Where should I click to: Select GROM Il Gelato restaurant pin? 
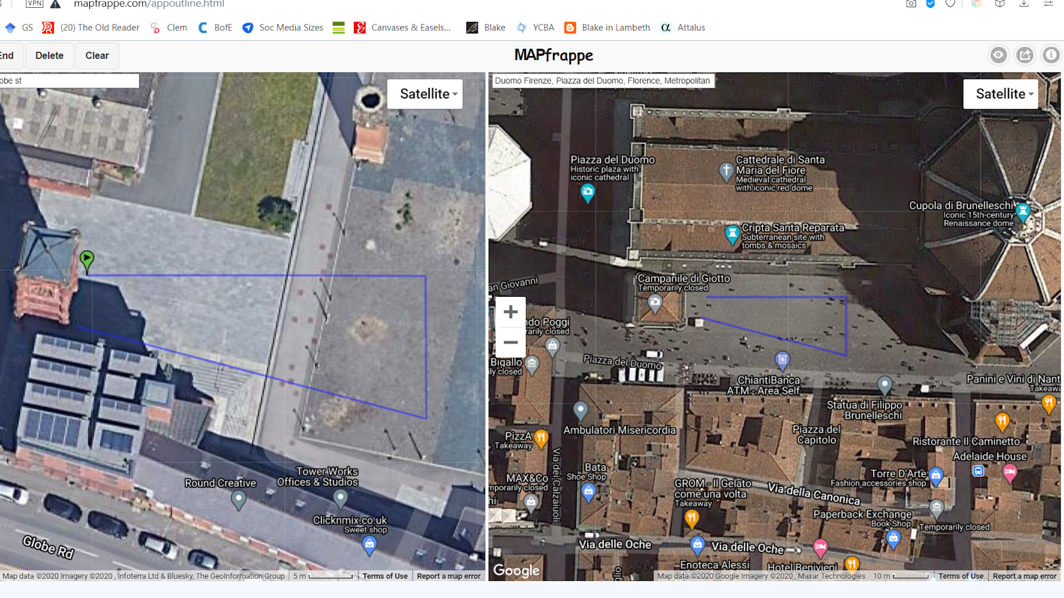click(691, 518)
